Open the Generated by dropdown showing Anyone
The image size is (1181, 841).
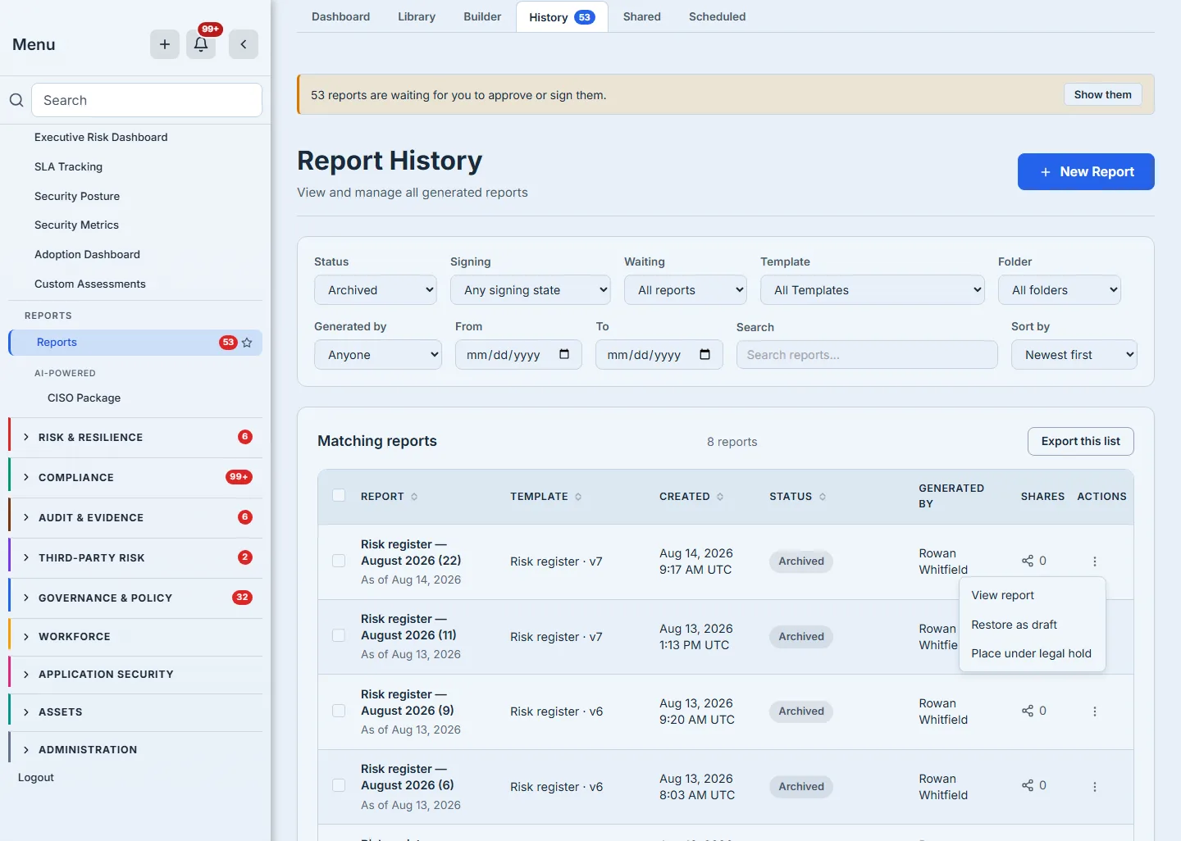[x=378, y=355]
